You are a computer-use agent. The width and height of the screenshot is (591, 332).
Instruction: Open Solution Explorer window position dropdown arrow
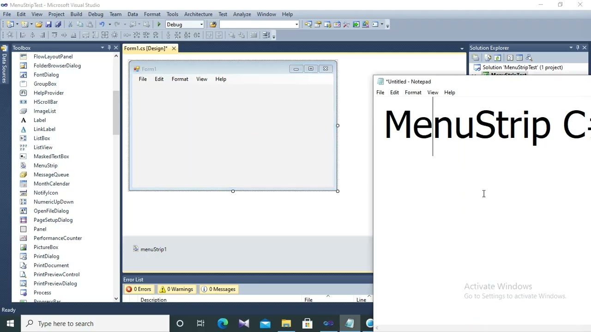point(571,47)
